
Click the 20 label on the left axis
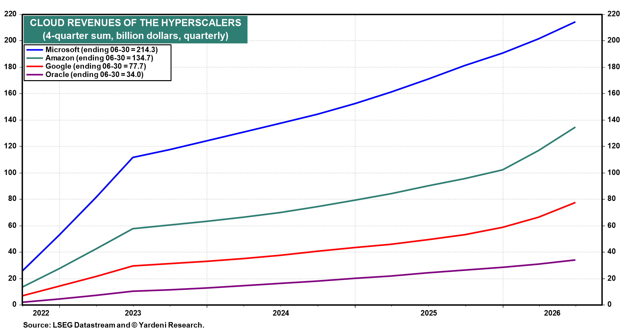(12, 278)
